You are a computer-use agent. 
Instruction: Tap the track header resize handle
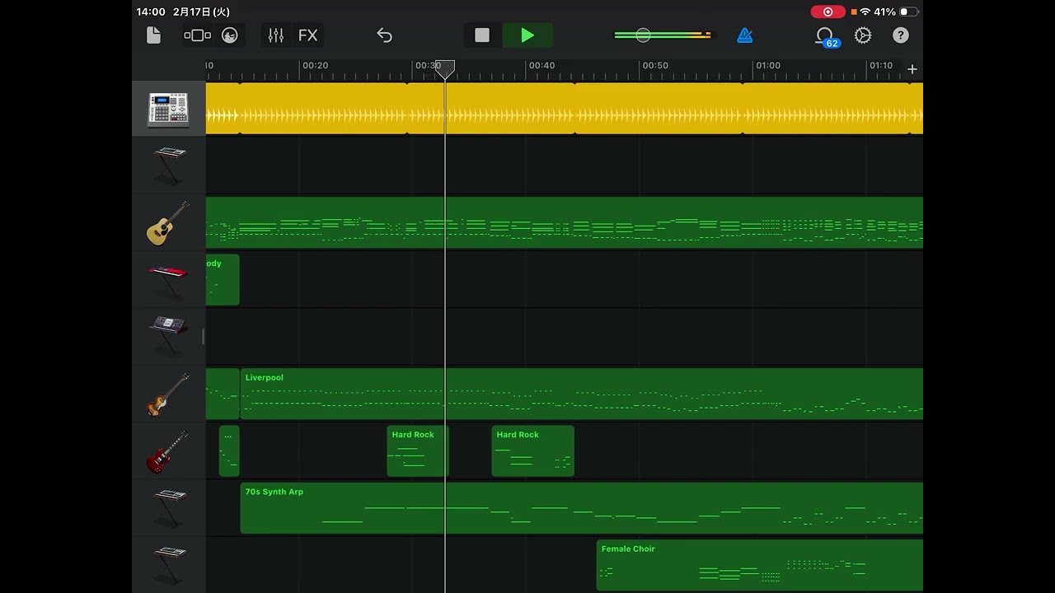pos(203,337)
